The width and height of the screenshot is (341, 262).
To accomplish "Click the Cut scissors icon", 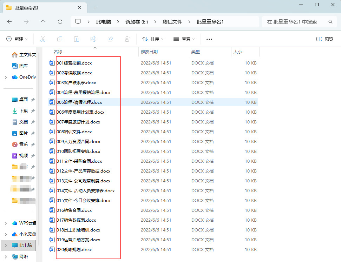I will 43,39.
